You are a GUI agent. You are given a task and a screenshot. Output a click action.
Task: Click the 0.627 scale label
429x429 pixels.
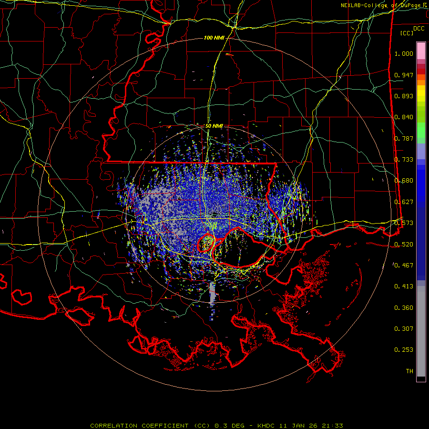pos(404,202)
